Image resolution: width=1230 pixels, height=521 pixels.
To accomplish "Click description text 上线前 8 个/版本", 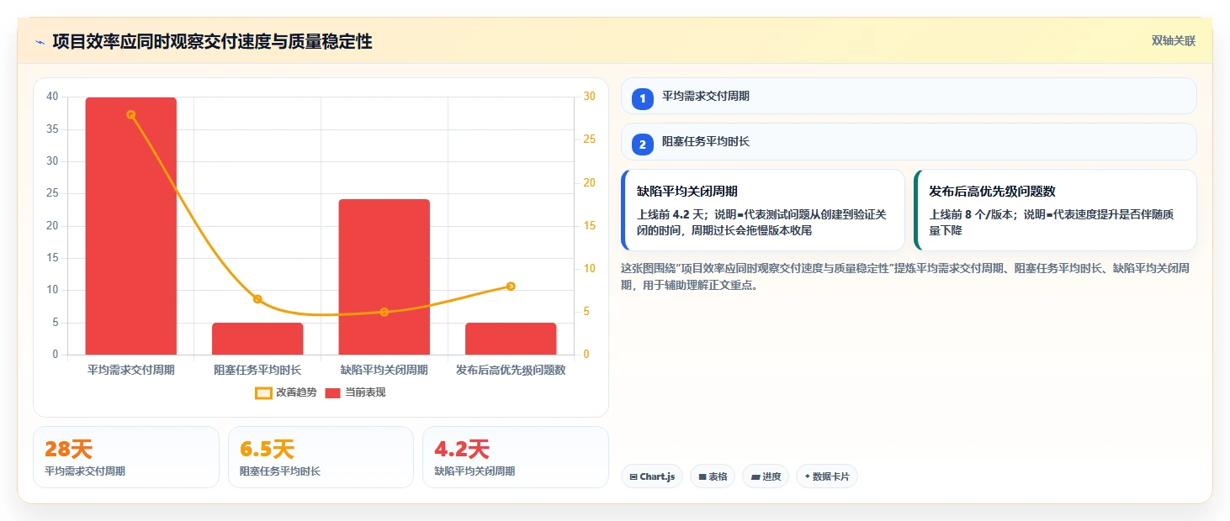I will 971,214.
